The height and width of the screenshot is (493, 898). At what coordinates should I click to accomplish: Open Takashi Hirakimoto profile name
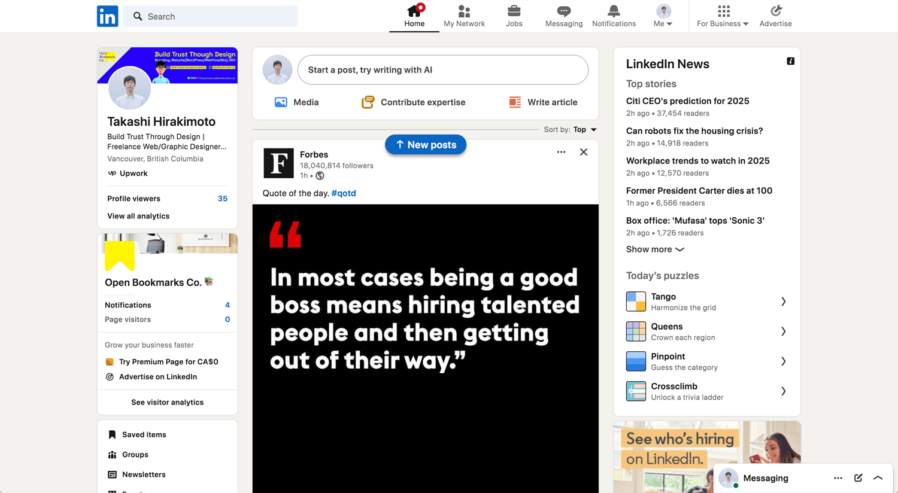pyautogui.click(x=161, y=121)
